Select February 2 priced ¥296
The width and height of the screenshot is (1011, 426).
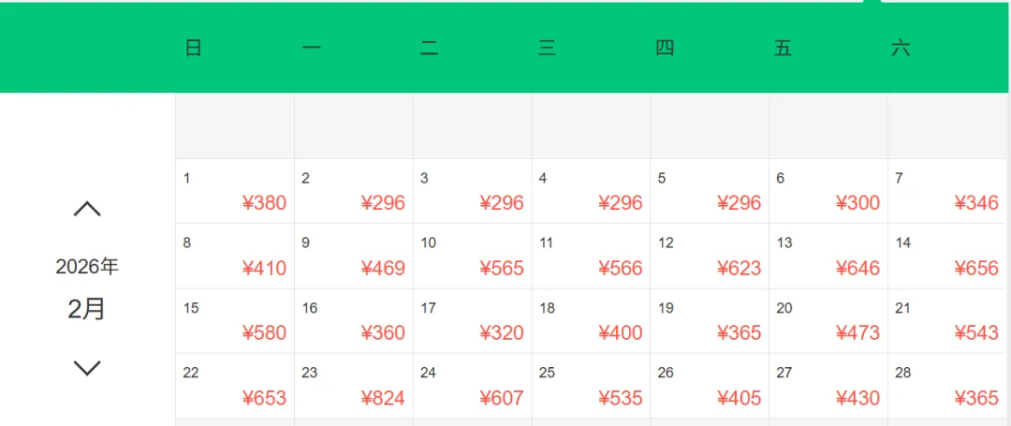[354, 191]
